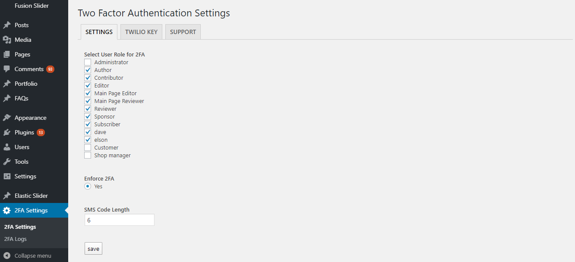Screen dimensions: 575x262
Task: Click the save button
Action: (x=93, y=248)
